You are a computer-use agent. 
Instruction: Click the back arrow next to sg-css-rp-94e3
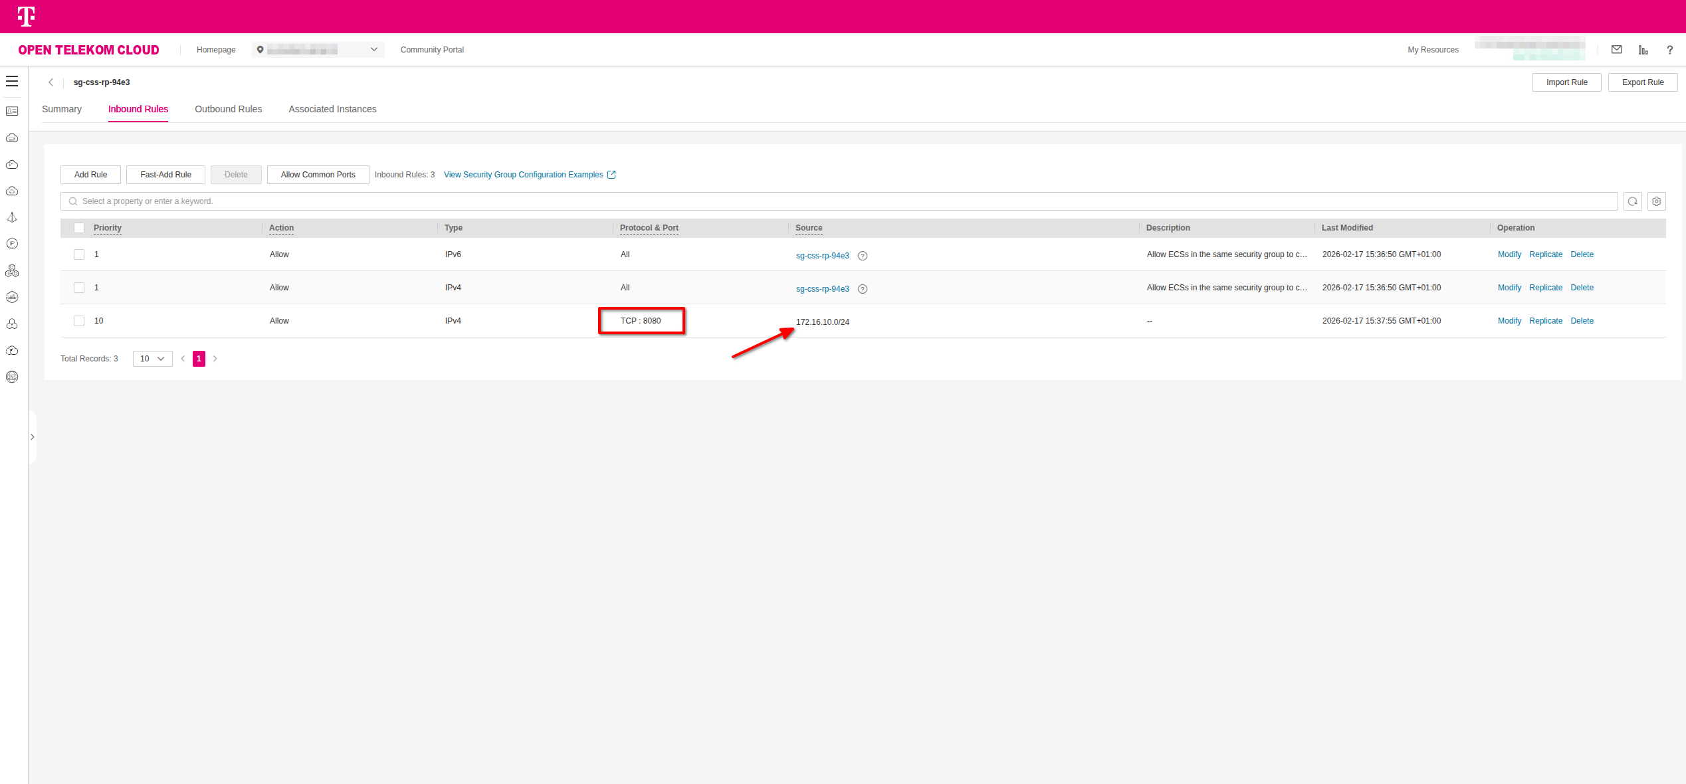coord(51,82)
